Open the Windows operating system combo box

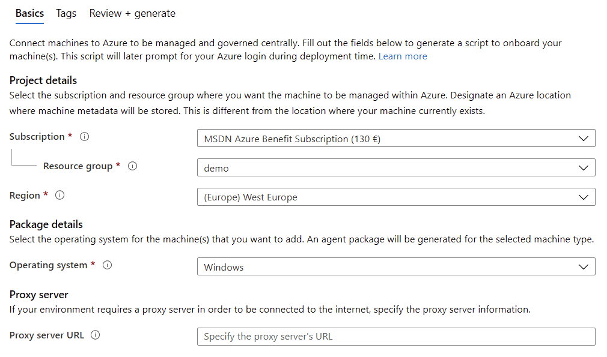(396, 266)
